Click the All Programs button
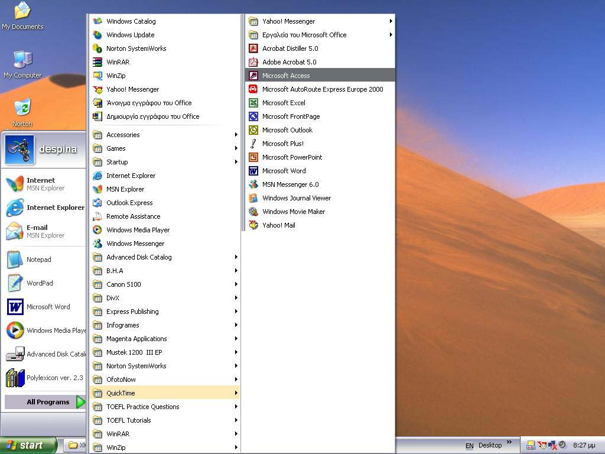Screen dimensions: 605x454 point(45,402)
